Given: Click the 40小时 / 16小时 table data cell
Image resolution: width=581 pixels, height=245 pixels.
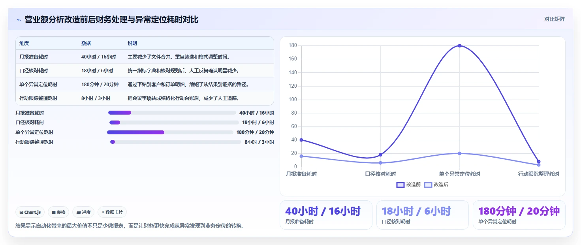Looking at the screenshot, I should [98, 57].
